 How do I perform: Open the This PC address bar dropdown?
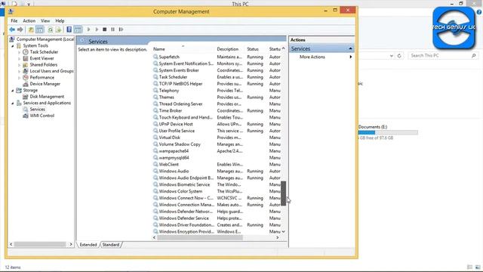(x=391, y=56)
